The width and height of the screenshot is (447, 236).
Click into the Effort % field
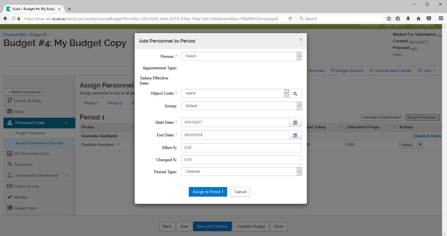[x=241, y=148]
